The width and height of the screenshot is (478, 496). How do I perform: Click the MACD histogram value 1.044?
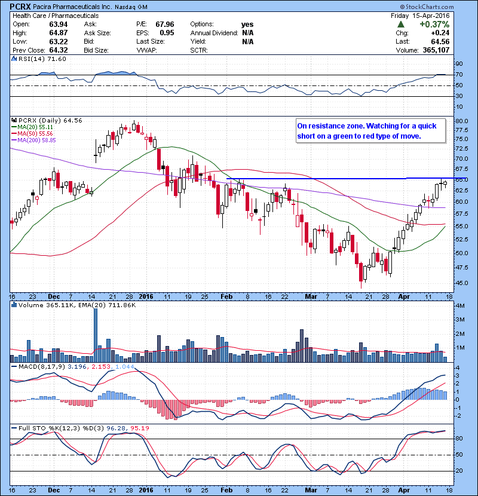click(125, 367)
